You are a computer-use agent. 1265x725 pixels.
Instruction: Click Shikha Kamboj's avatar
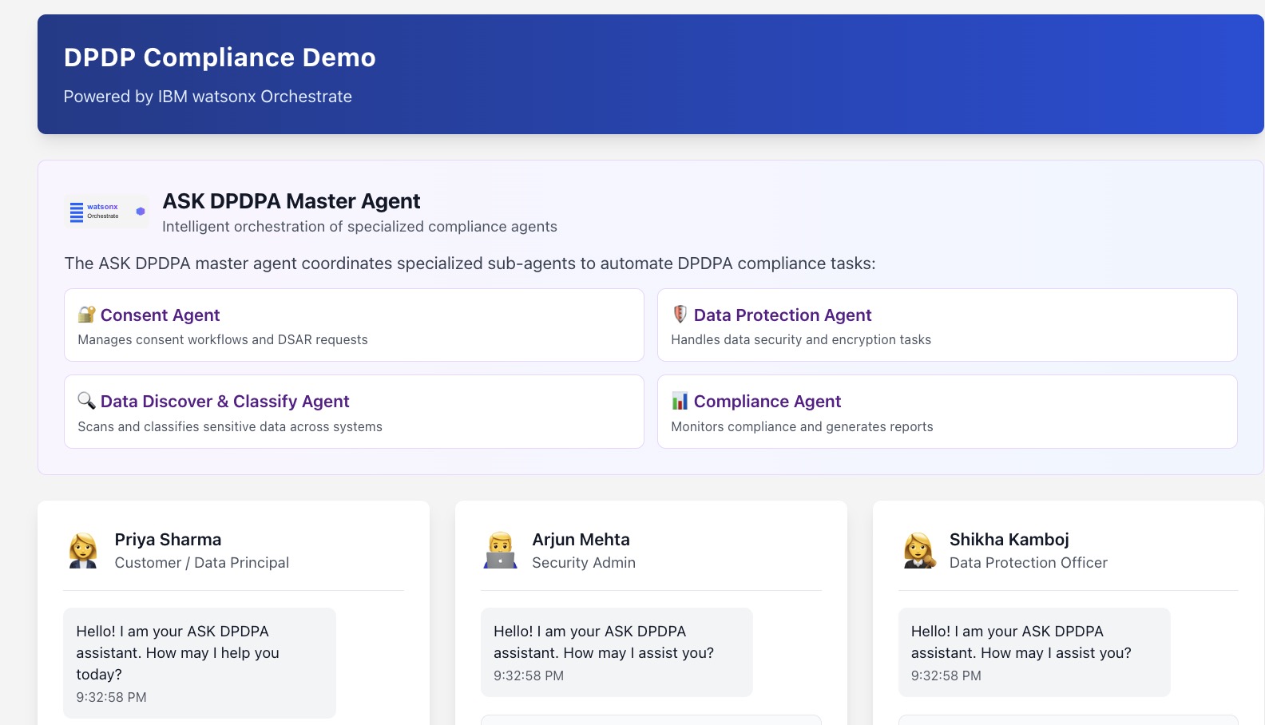(919, 551)
